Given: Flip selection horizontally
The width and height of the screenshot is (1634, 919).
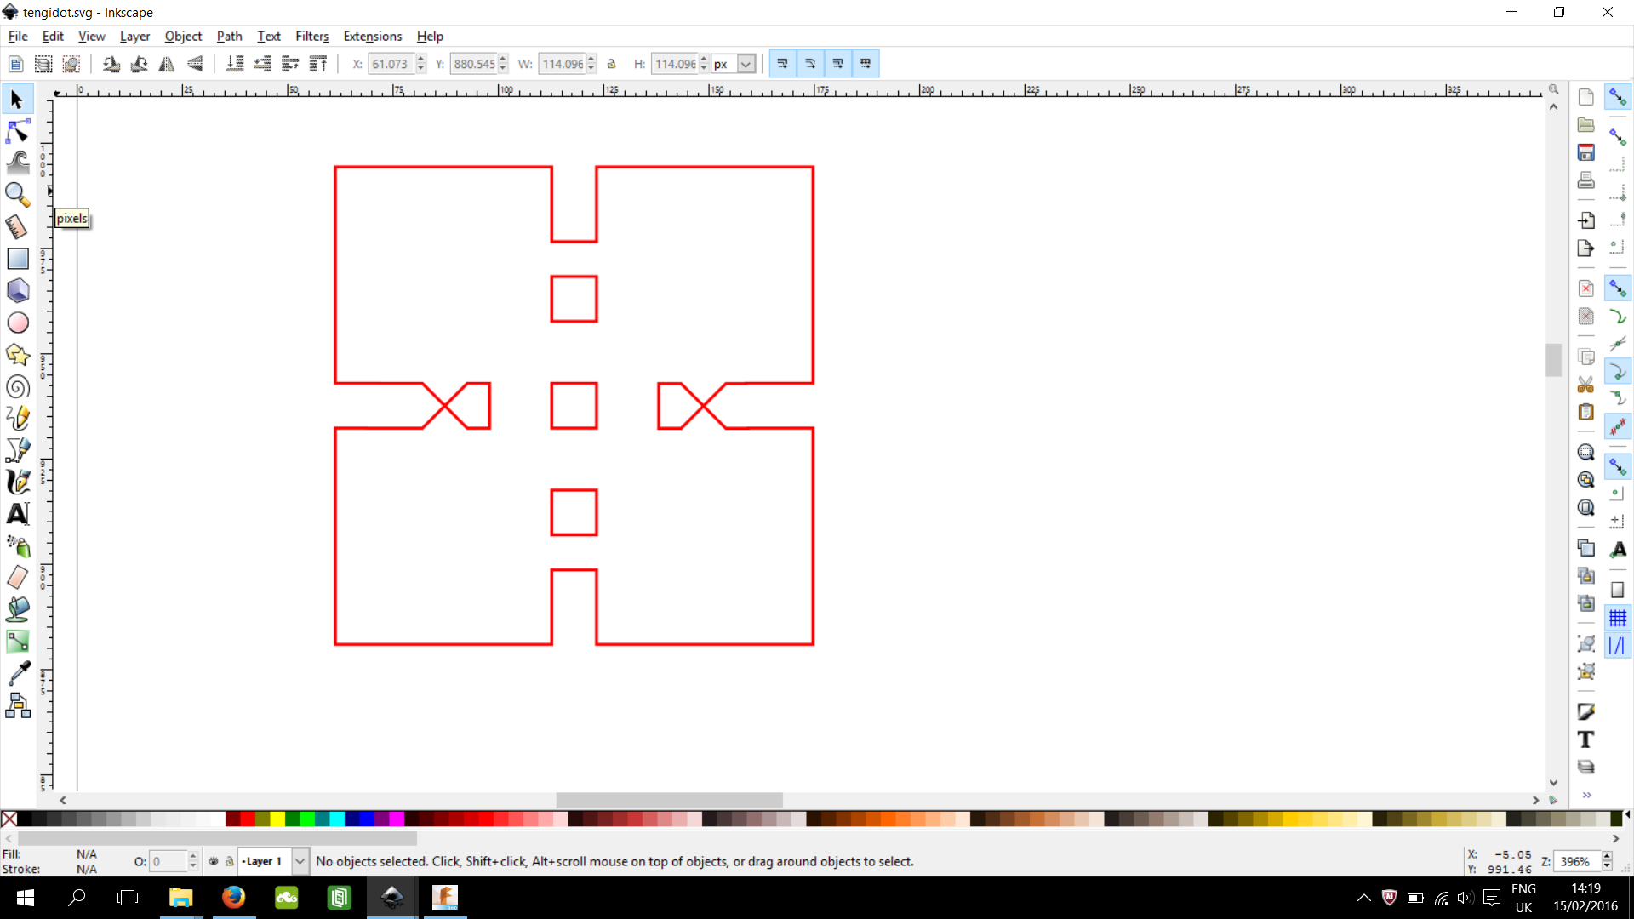Looking at the screenshot, I should point(167,64).
